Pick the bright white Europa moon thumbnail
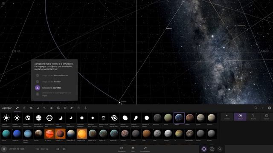 (168, 134)
